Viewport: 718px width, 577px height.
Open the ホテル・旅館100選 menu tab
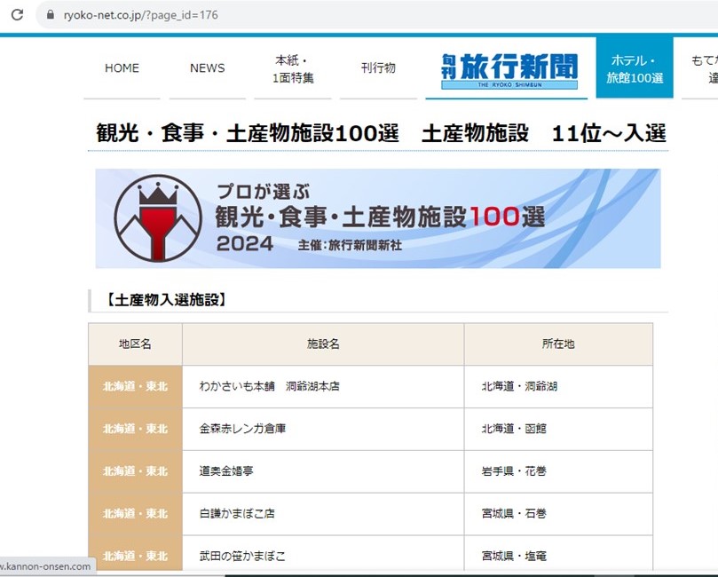(x=635, y=68)
